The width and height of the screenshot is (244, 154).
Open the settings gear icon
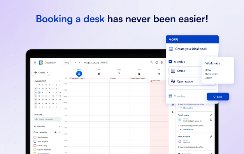162,63
